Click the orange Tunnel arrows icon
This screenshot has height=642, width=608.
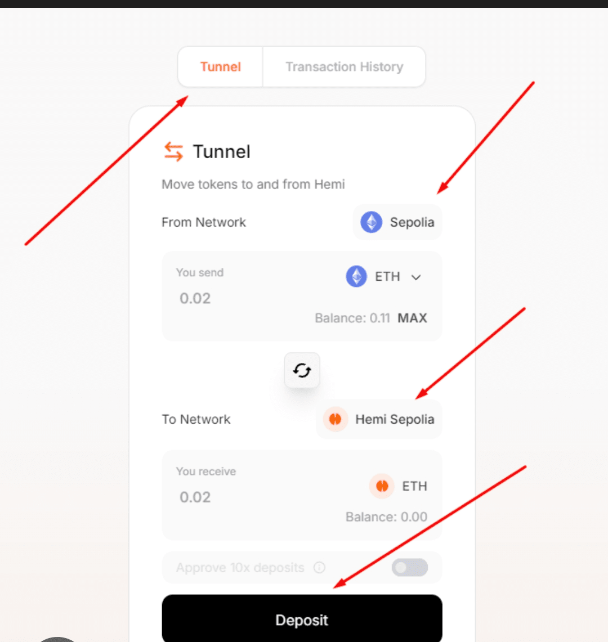point(173,151)
